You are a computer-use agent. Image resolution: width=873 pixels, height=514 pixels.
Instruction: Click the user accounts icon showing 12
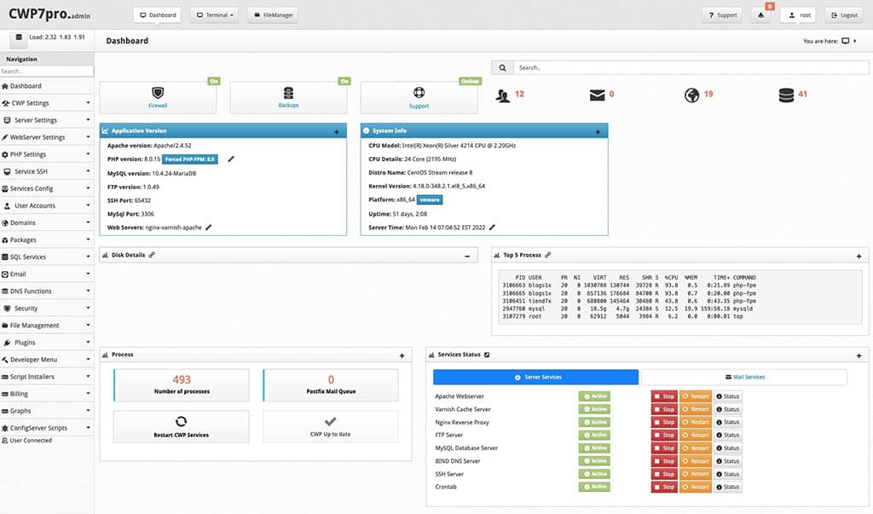click(x=504, y=95)
